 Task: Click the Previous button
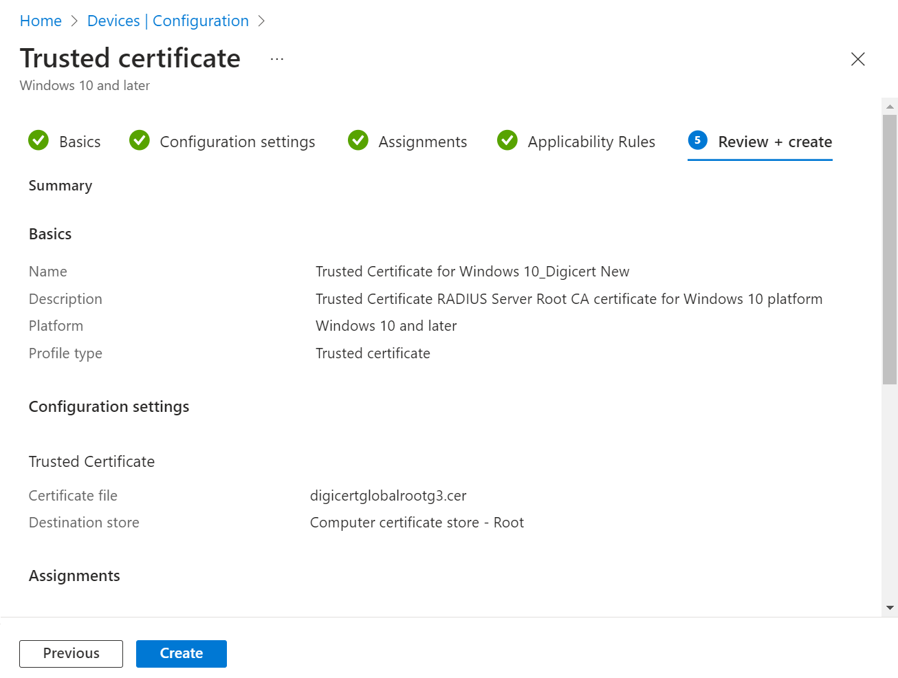72,654
